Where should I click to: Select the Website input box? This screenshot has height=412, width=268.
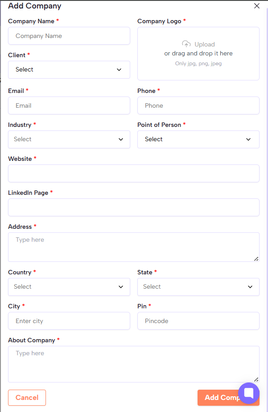tap(134, 173)
